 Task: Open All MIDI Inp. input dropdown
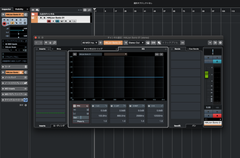90,43
